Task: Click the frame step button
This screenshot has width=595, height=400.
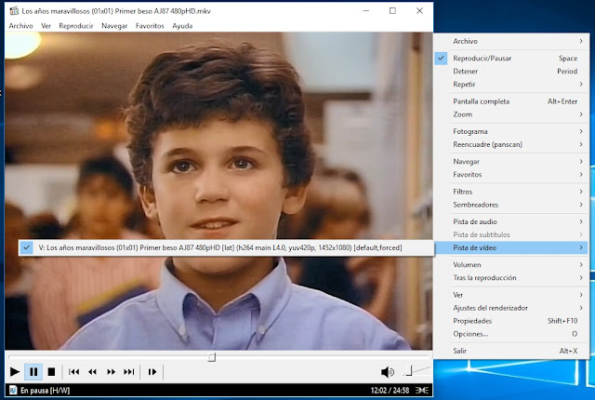Action: tap(152, 372)
